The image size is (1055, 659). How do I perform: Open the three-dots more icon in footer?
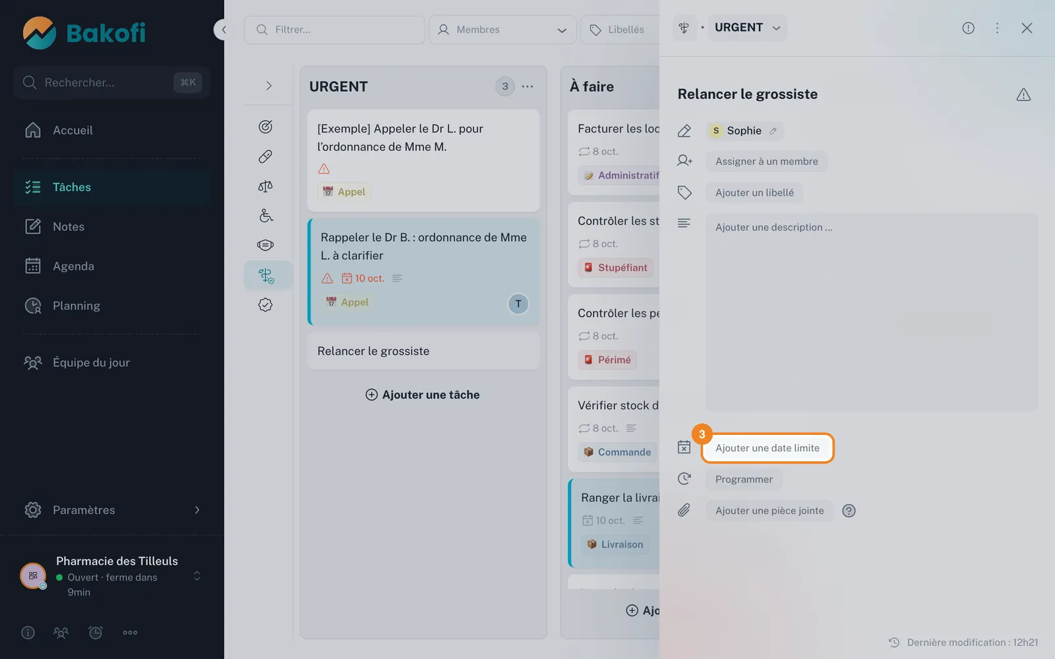click(130, 633)
